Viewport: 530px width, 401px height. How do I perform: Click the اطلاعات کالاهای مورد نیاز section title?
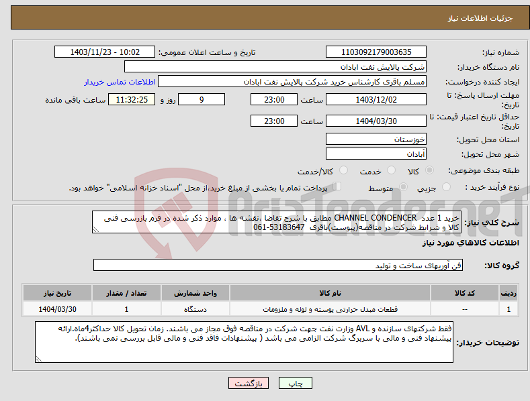click(x=470, y=243)
